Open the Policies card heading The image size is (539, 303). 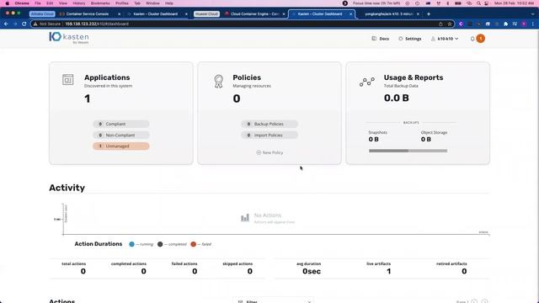click(x=247, y=77)
